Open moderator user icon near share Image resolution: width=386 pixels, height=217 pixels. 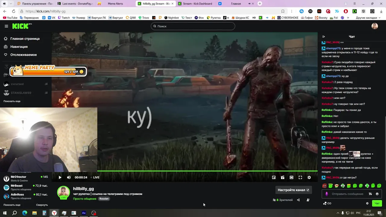(x=308, y=200)
